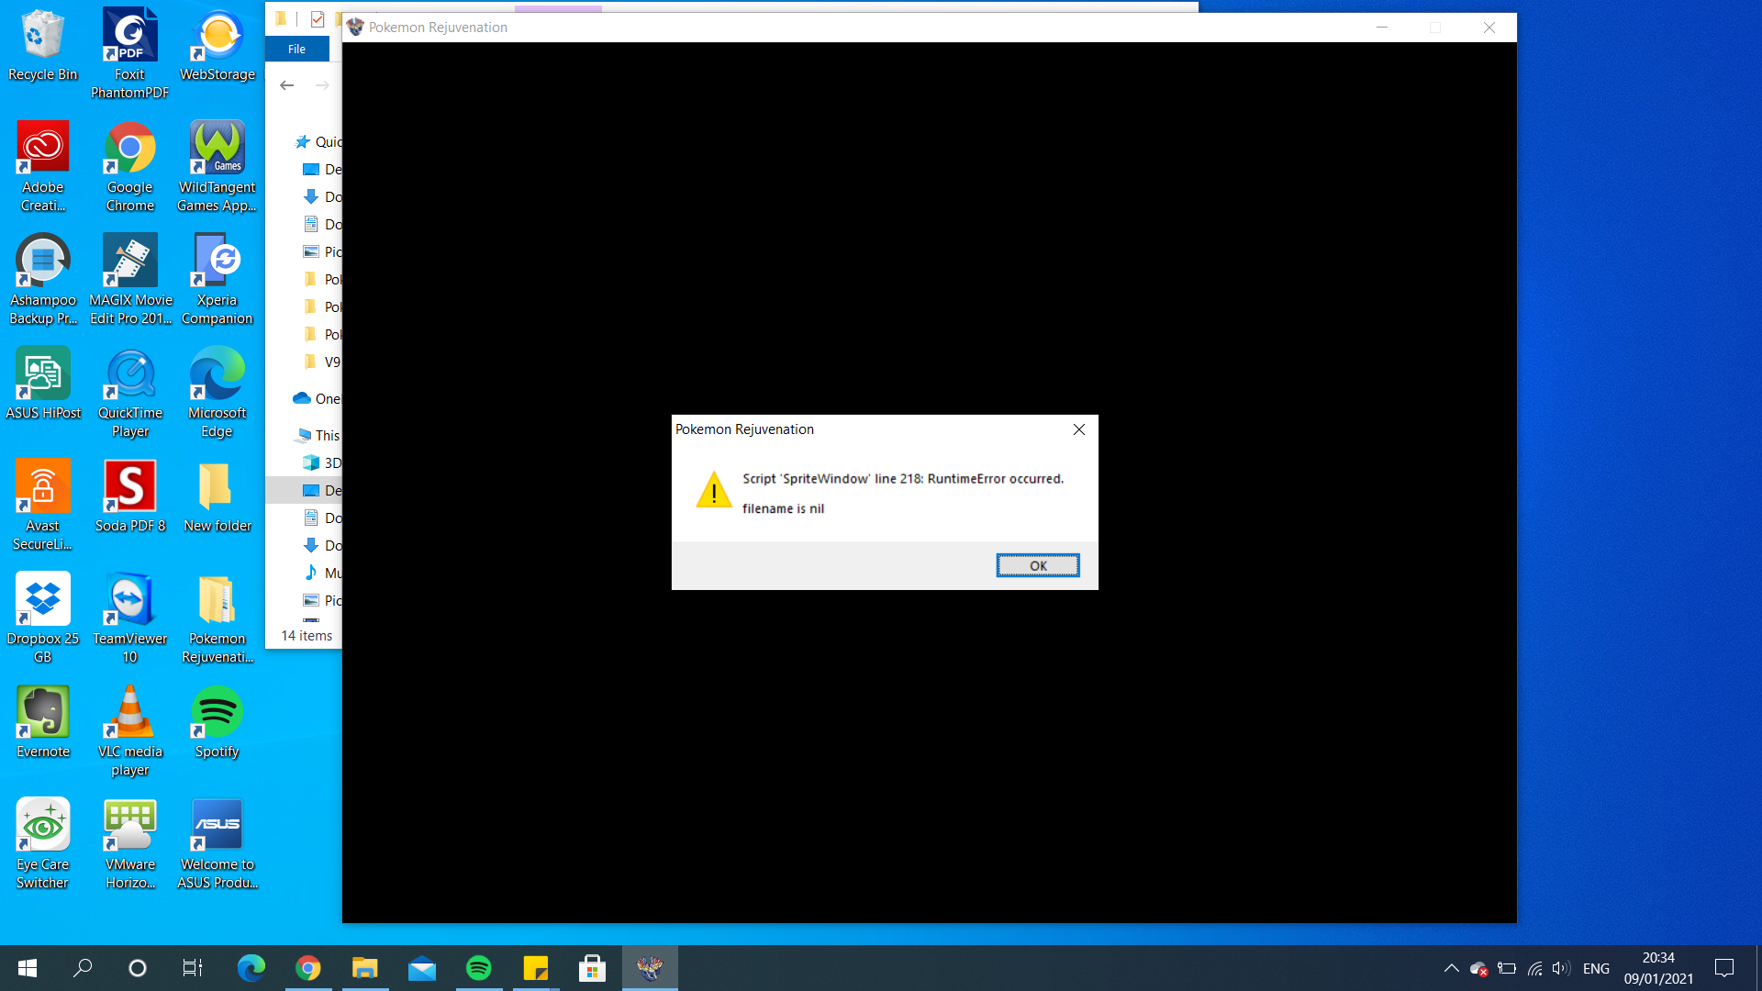Click ENG language indicator

1596,968
